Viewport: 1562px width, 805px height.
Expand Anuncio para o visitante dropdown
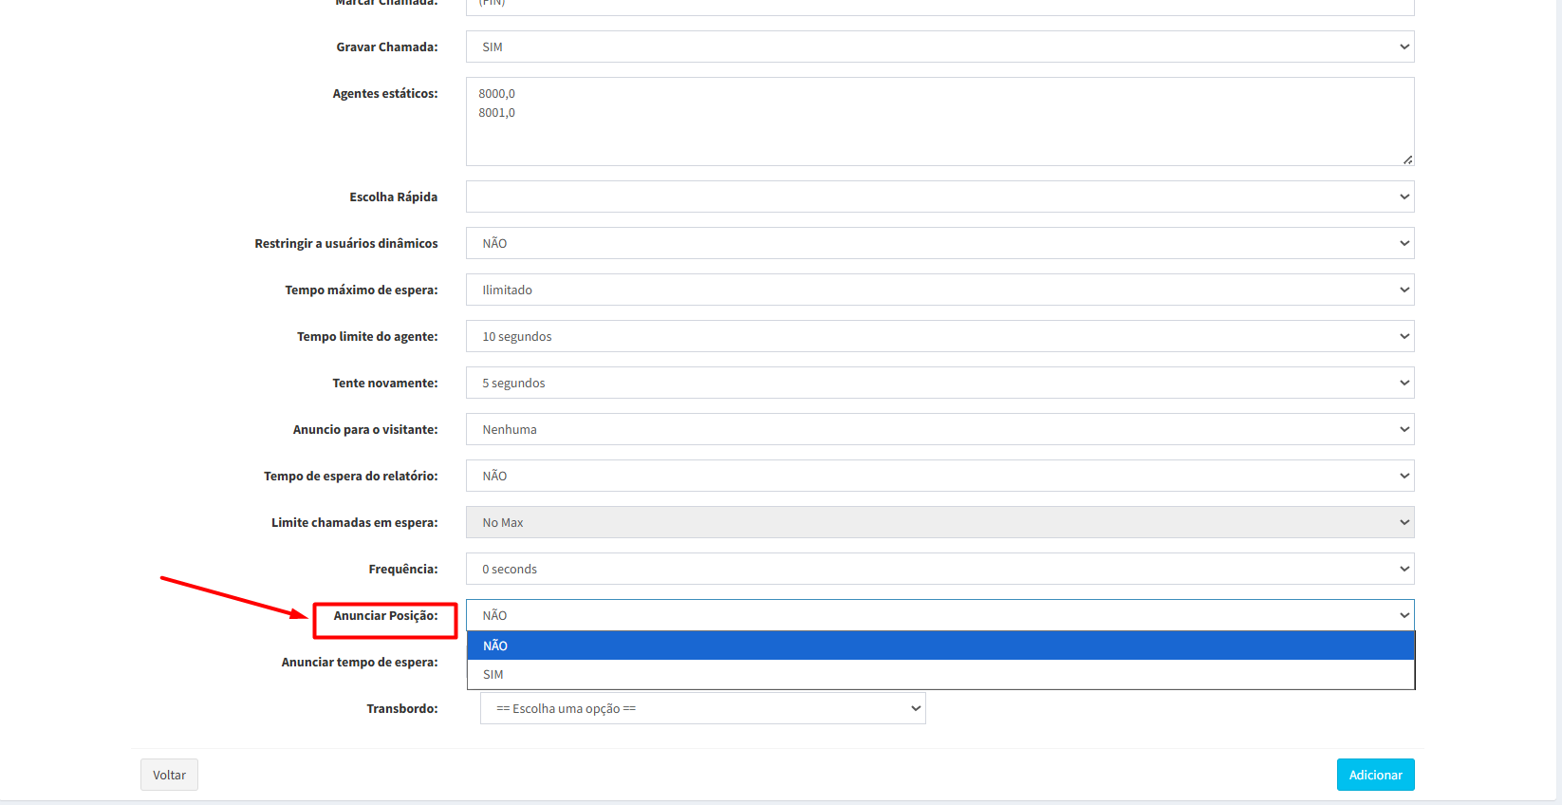pos(939,429)
